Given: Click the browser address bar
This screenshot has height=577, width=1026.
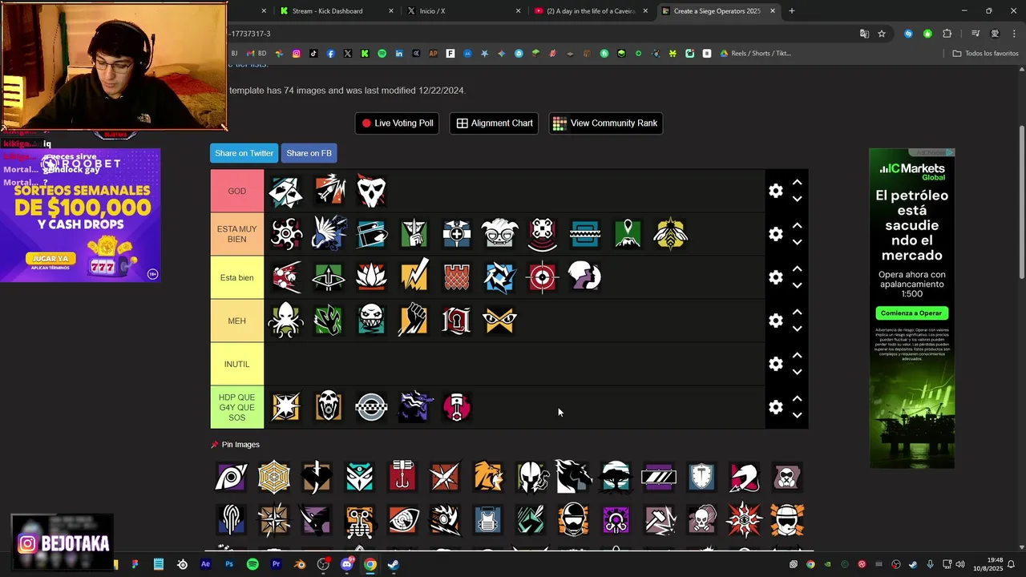Looking at the screenshot, I should (x=537, y=34).
